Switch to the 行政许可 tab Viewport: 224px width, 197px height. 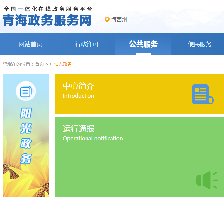(x=87, y=44)
